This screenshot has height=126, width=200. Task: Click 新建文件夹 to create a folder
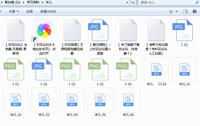pos(48,12)
